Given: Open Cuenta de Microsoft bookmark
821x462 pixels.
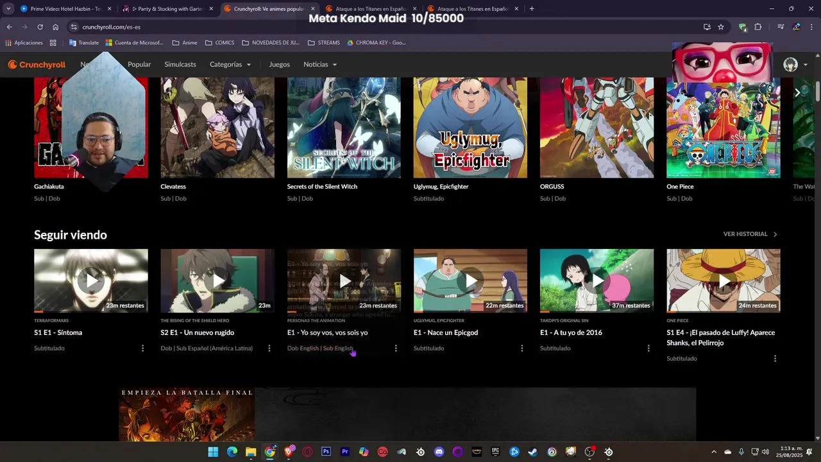Looking at the screenshot, I should coord(135,43).
